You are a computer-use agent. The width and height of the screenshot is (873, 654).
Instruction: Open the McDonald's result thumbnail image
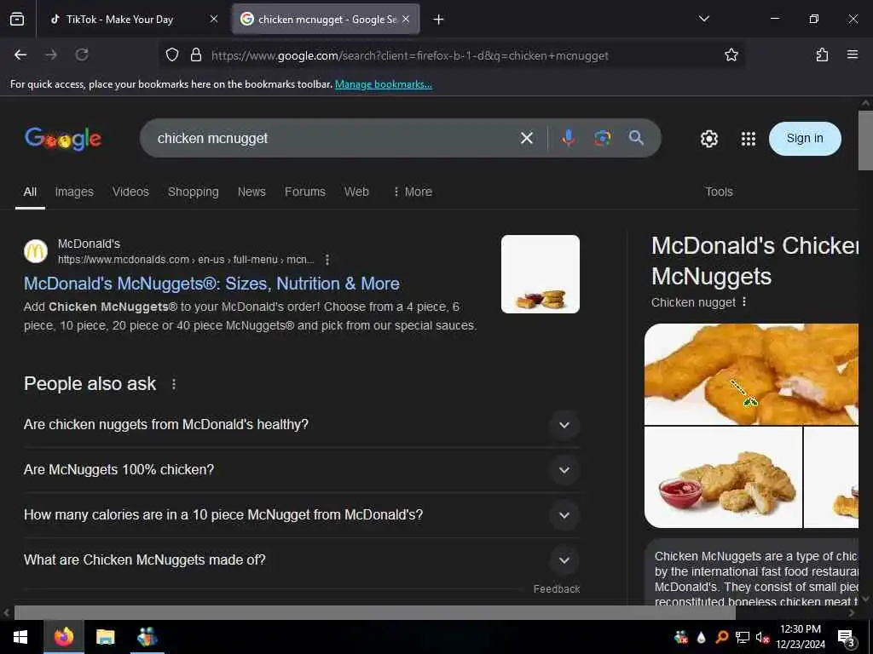click(540, 274)
